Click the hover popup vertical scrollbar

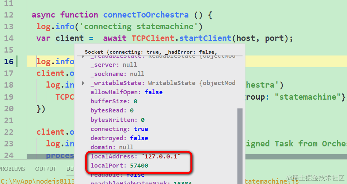pyautogui.click(x=240, y=146)
